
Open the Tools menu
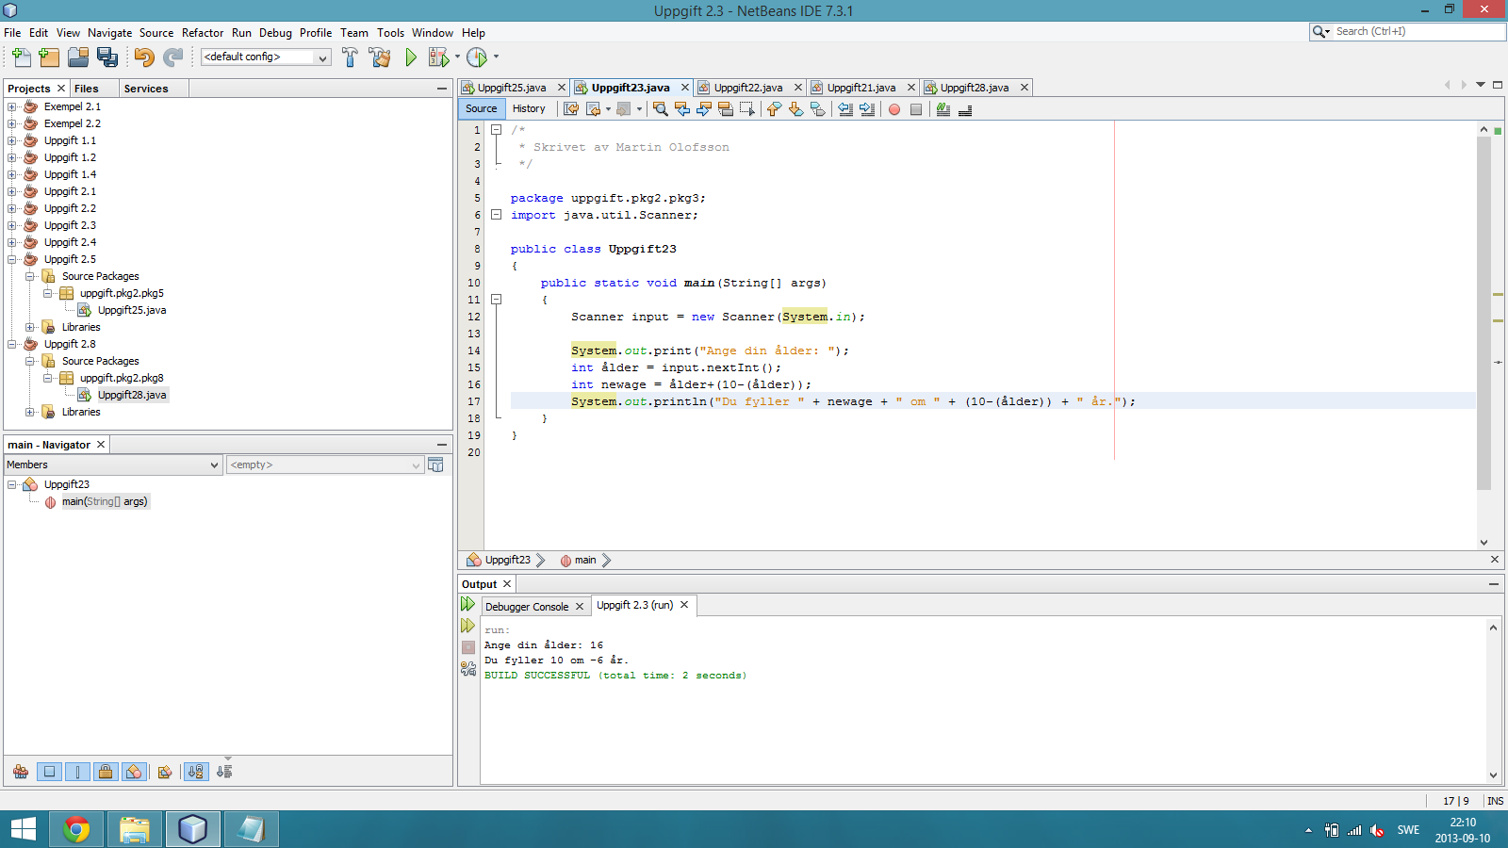[390, 33]
